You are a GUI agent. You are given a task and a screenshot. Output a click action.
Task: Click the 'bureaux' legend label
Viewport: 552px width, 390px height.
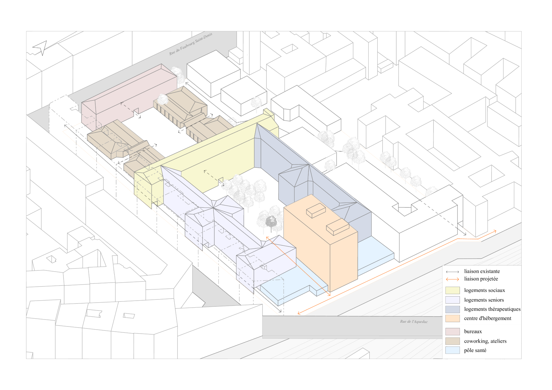coord(473,331)
